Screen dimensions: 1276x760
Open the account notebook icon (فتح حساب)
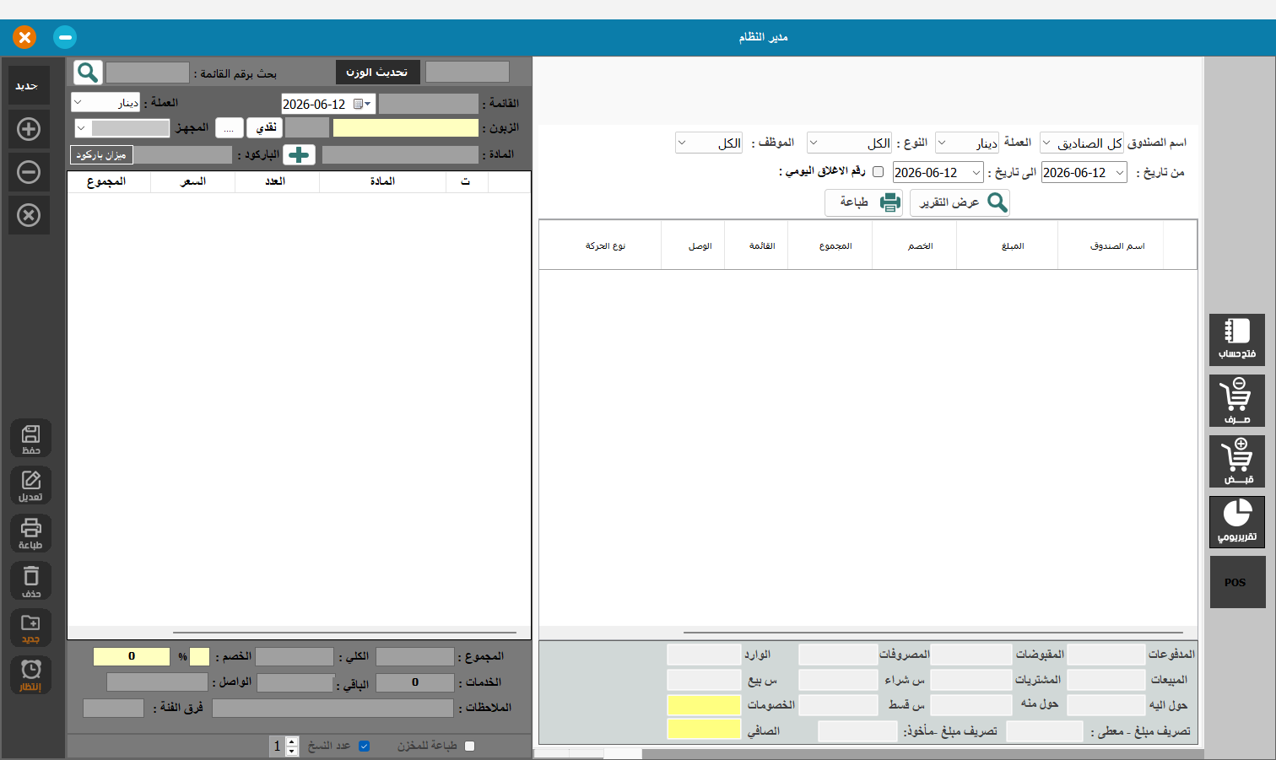(1237, 340)
